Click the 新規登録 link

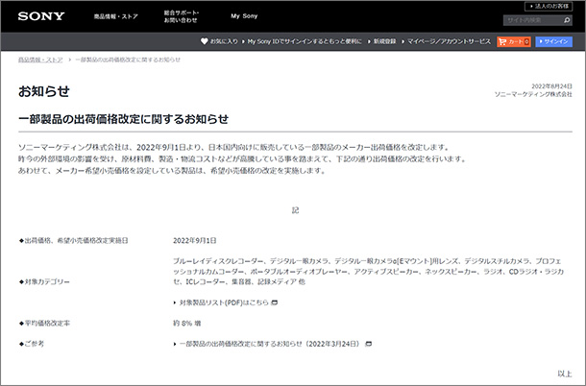click(x=384, y=41)
